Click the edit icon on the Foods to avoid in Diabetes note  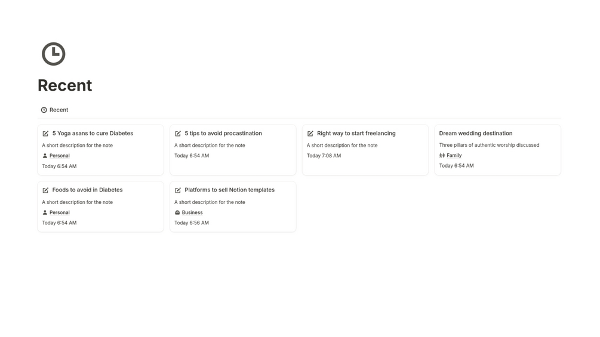click(x=45, y=190)
